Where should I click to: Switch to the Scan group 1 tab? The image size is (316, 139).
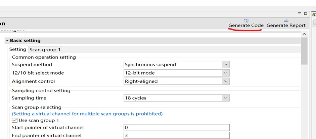point(45,50)
